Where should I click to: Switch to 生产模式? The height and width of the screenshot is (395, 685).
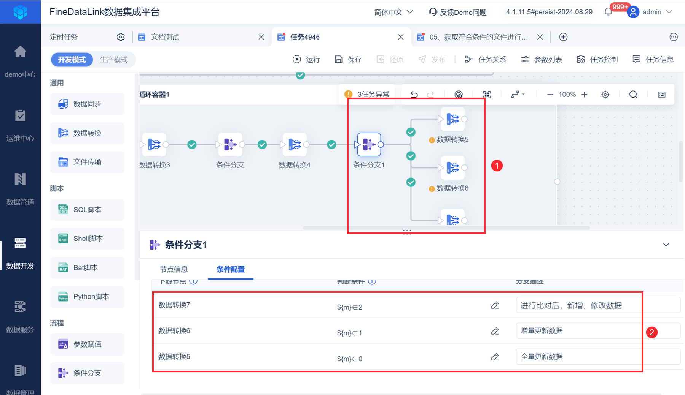(x=114, y=60)
